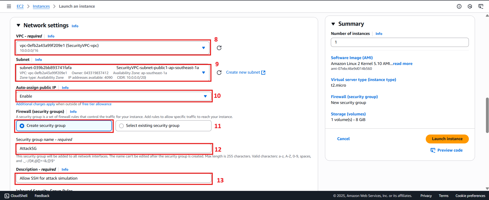Click the page vertical scrollbar thumb
Viewport: 489px width, 200px height.
pyautogui.click(x=487, y=115)
